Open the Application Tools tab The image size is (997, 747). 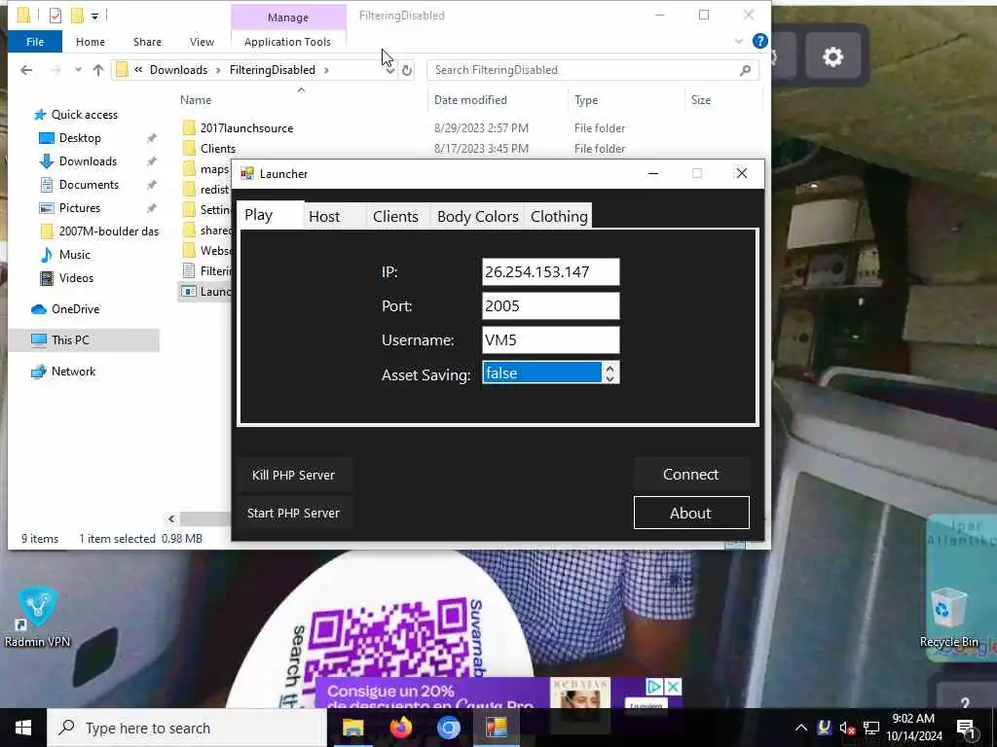click(x=287, y=41)
